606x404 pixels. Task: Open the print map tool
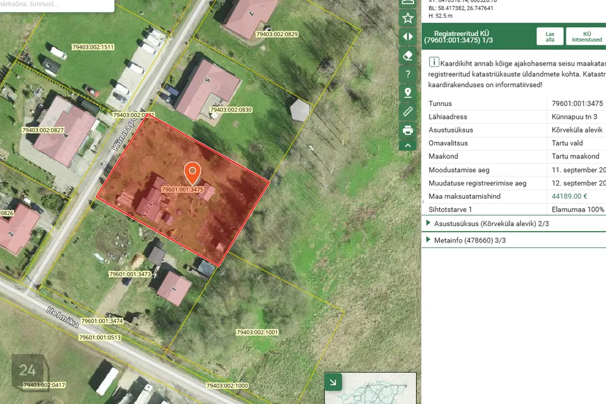(408, 130)
